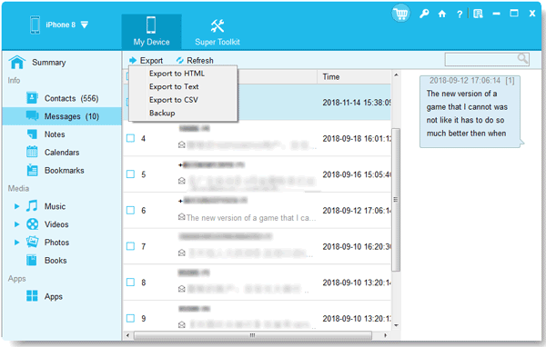
Task: Click the message preview bubble
Action: pyautogui.click(x=470, y=112)
